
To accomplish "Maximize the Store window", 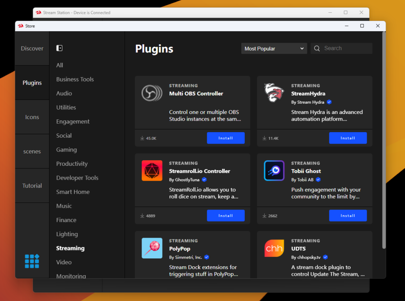I will [362, 26].
